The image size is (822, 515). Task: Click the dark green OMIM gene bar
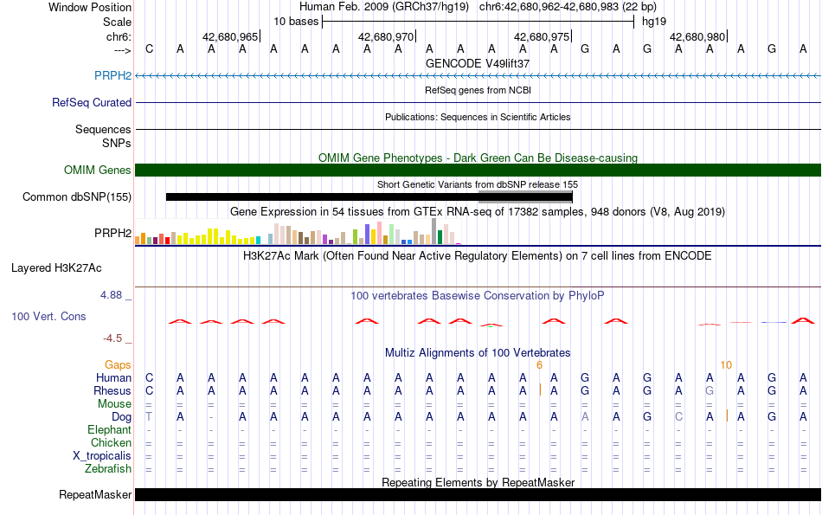coord(478,170)
